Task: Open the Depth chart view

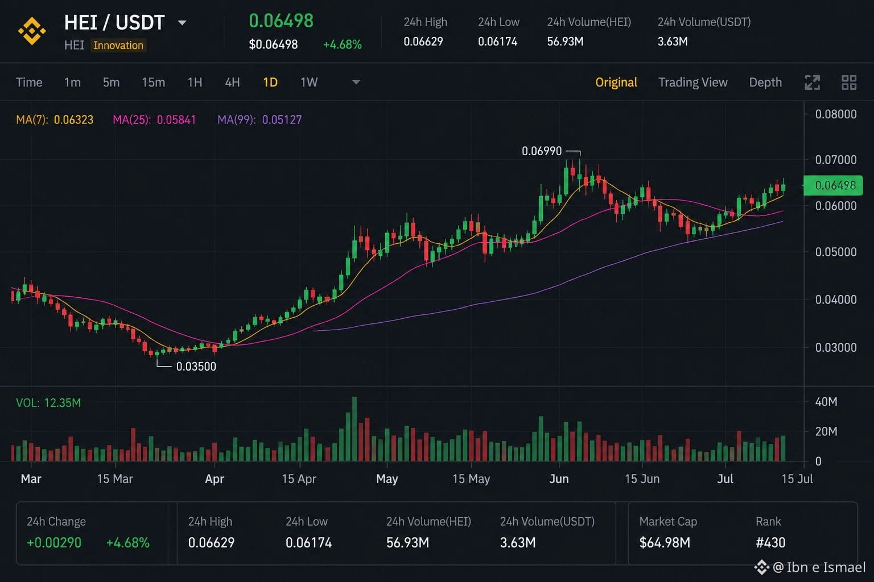Action: click(765, 82)
